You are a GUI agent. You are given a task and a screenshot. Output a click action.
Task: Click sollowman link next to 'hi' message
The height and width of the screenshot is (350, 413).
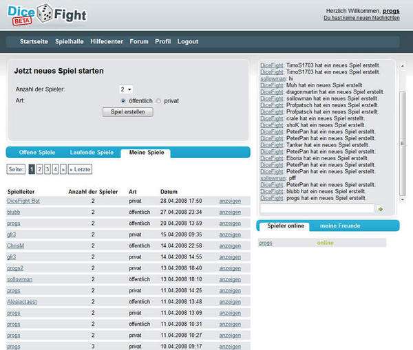273,78
